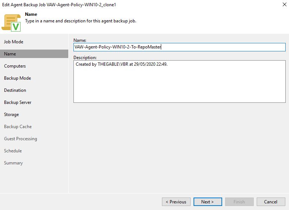Open the Guest Processing step
Image resolution: width=289 pixels, height=210 pixels.
[x=21, y=139]
